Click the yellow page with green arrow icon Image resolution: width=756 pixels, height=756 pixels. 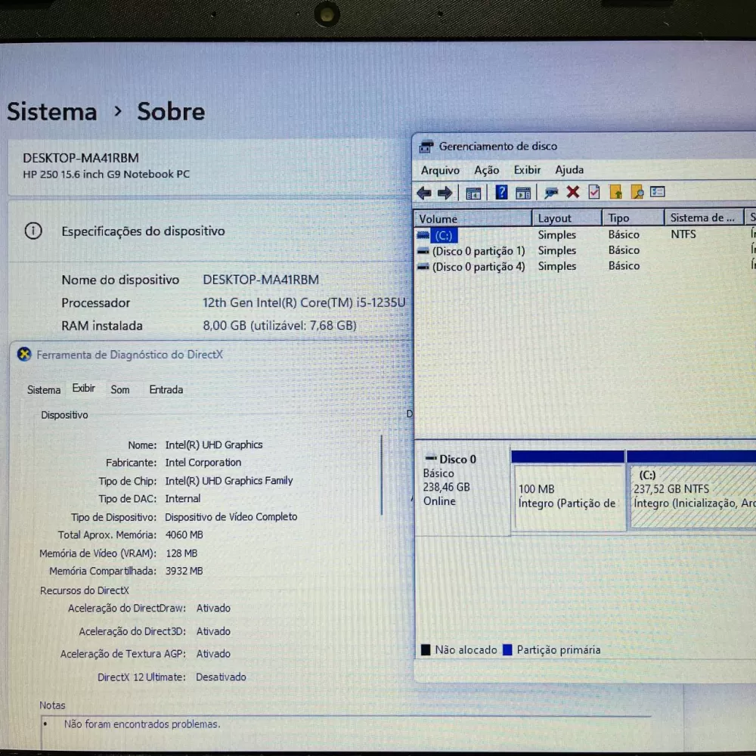615,192
